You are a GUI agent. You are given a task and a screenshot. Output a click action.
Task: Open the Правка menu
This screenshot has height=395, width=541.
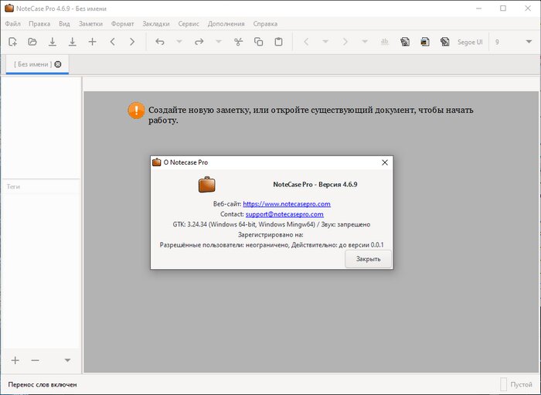pyautogui.click(x=39, y=24)
